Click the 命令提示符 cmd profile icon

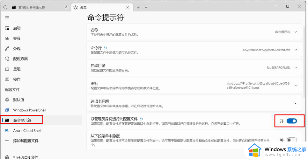[7, 120]
